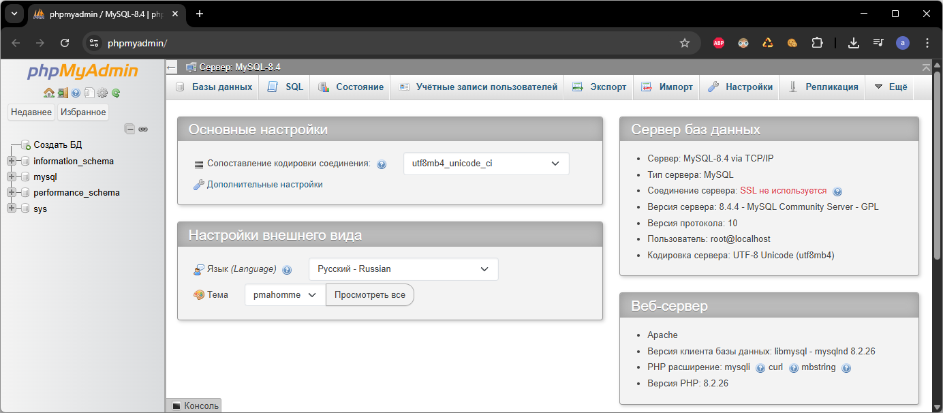Click Просмотреть все themes button
943x413 pixels.
pos(370,295)
